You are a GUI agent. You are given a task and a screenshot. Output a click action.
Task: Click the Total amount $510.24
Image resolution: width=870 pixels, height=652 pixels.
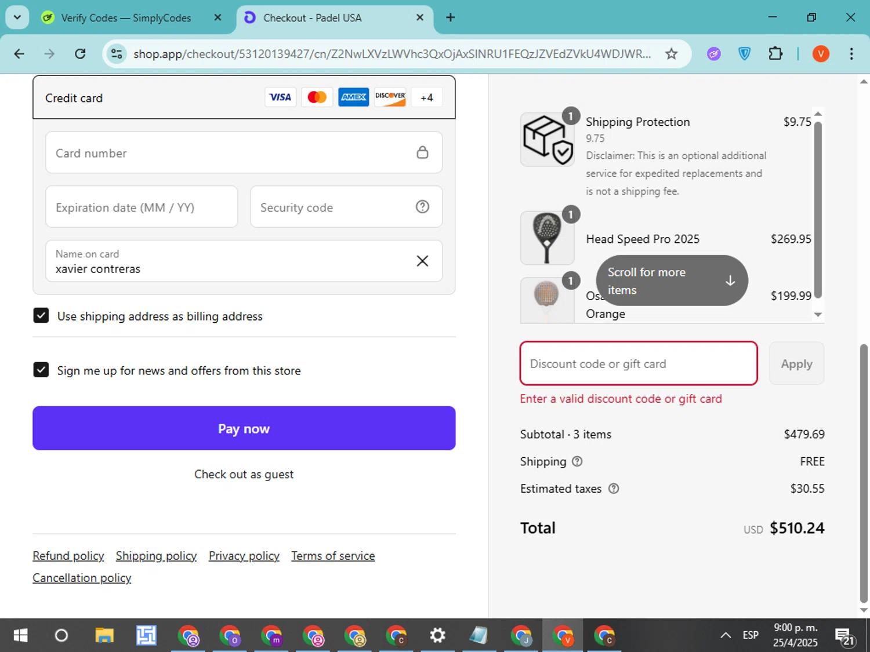click(797, 528)
